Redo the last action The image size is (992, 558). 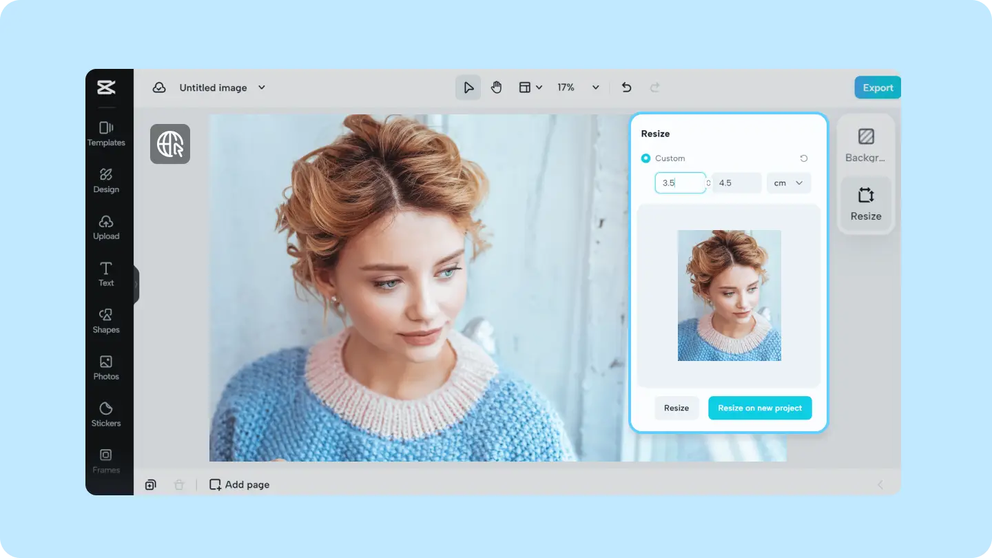coord(655,87)
